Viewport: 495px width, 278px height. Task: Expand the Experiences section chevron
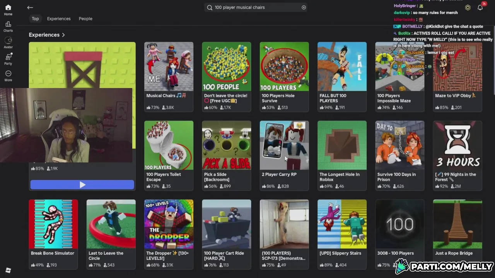(x=63, y=35)
